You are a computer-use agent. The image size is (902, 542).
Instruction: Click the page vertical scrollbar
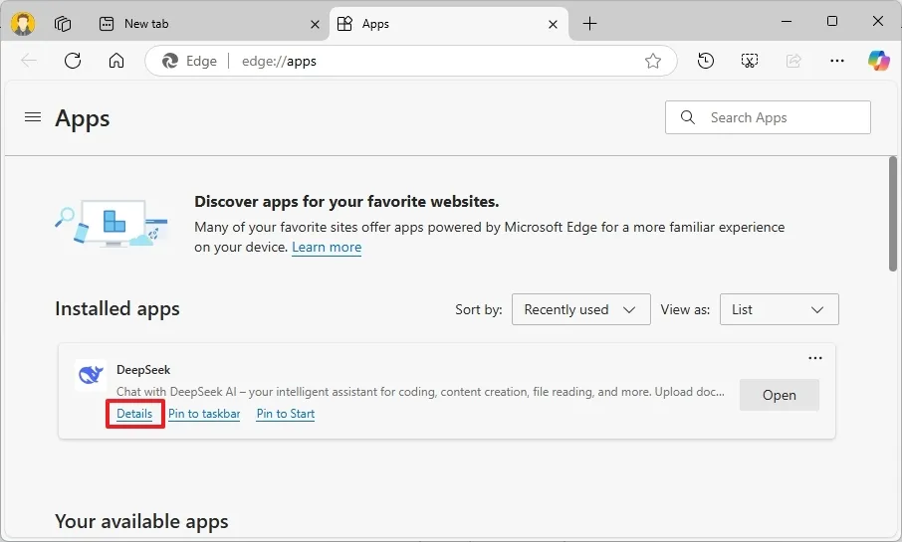tap(892, 214)
